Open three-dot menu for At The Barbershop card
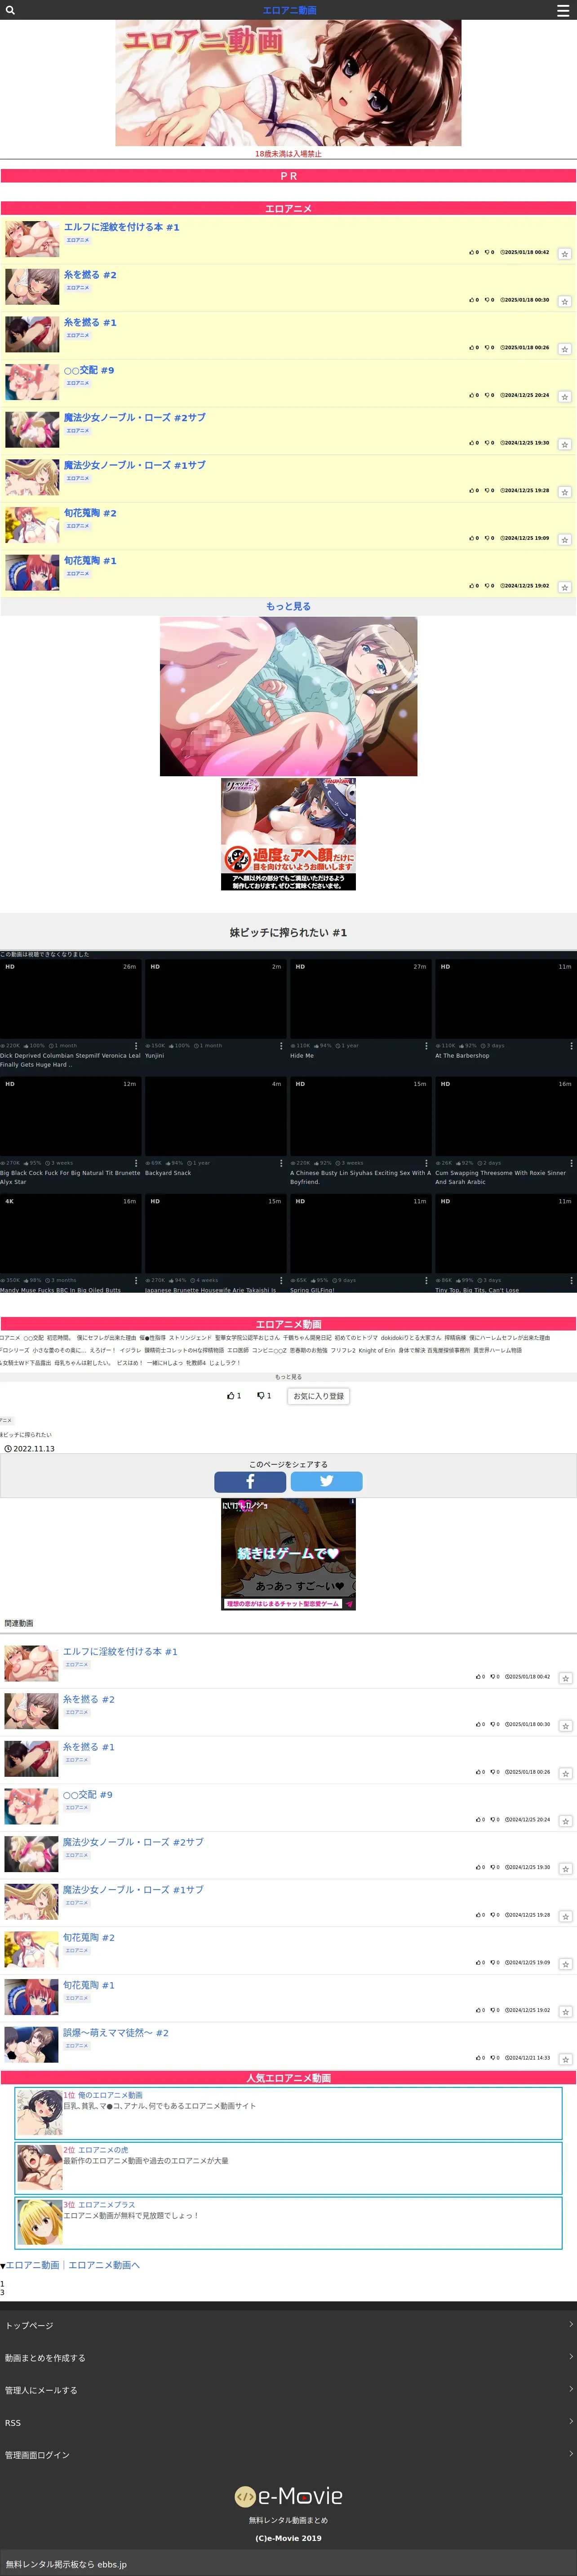Image resolution: width=577 pixels, height=2576 pixels. coord(571,1046)
